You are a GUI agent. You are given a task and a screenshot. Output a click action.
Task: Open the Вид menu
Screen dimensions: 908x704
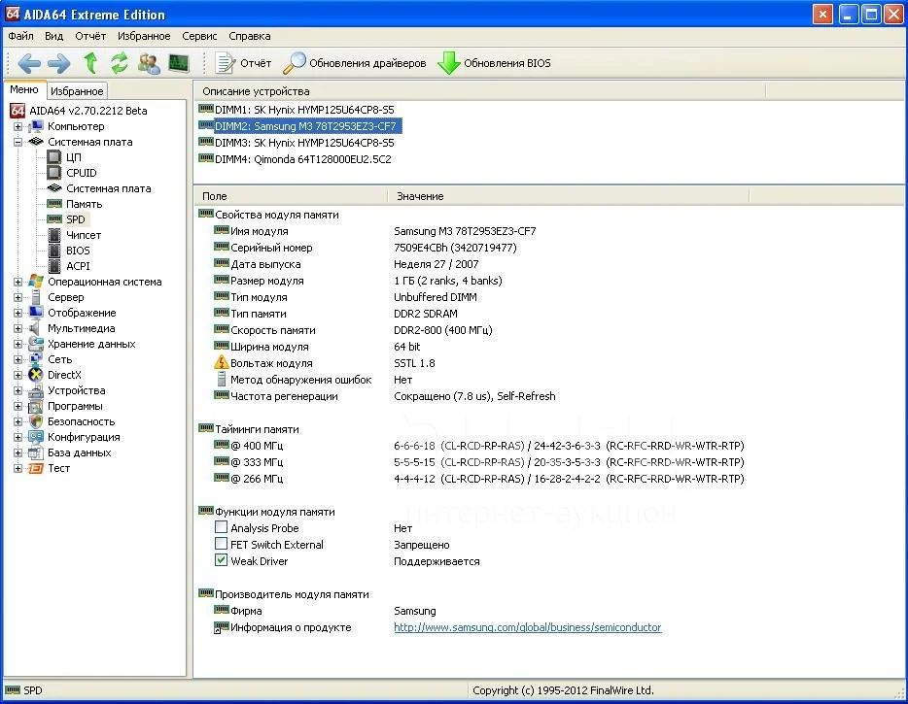53,36
